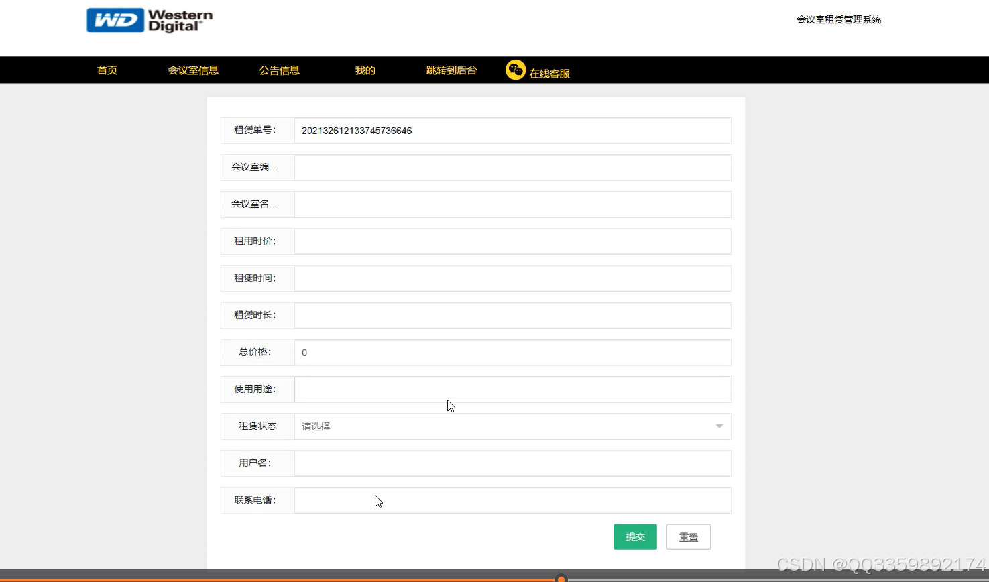Click the 使用用途 label
This screenshot has height=582, width=989.
pyautogui.click(x=255, y=389)
